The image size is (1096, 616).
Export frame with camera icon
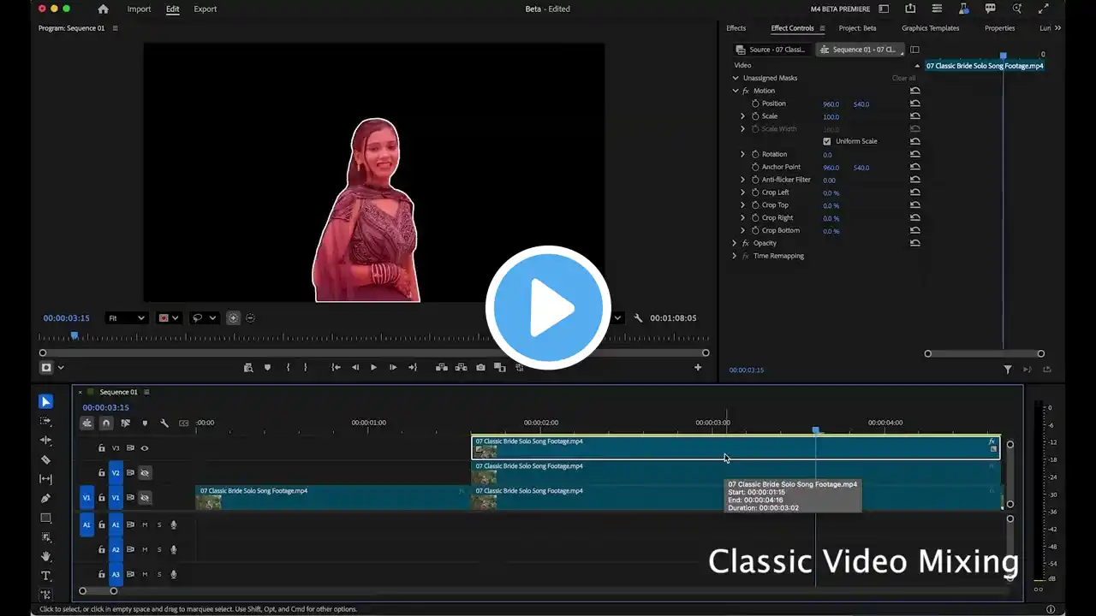point(480,367)
